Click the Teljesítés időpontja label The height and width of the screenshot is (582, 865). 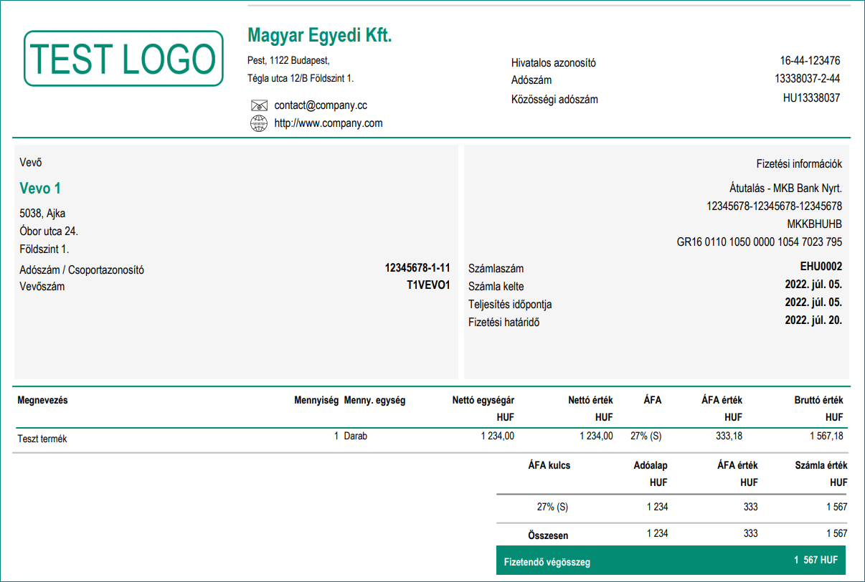pos(510,305)
